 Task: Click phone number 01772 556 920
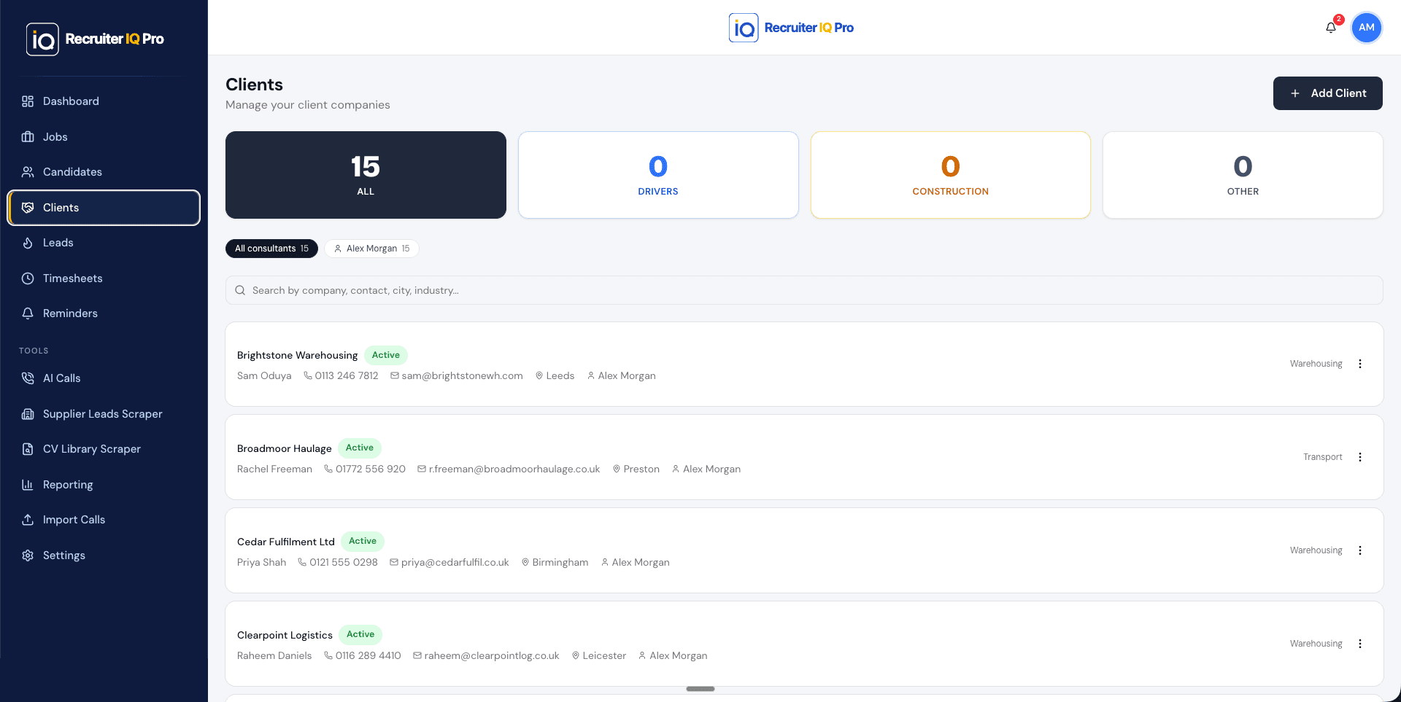[371, 469]
